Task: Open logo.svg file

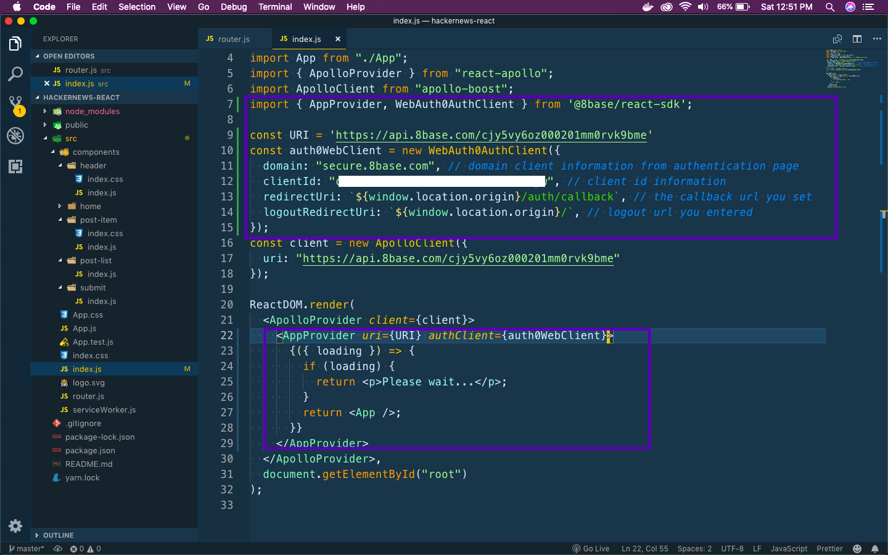Action: [x=114, y=382]
